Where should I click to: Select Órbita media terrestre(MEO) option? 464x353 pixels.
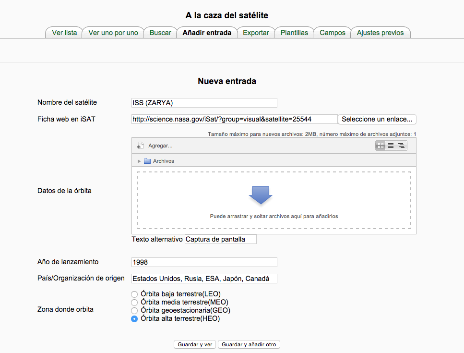(134, 303)
